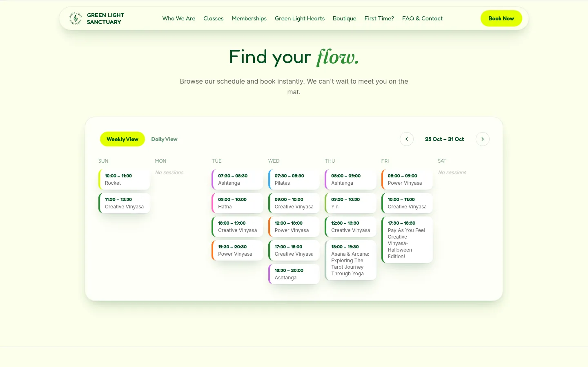This screenshot has width=588, height=367.
Task: Open Green Light Hearts page
Action: [x=300, y=18]
